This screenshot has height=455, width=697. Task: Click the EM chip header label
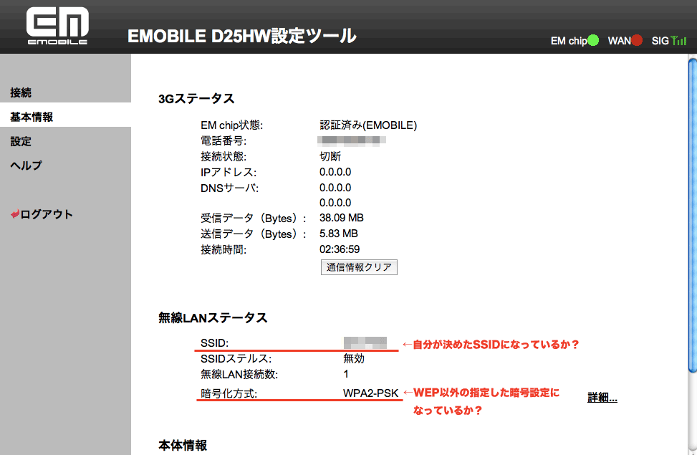coord(569,41)
